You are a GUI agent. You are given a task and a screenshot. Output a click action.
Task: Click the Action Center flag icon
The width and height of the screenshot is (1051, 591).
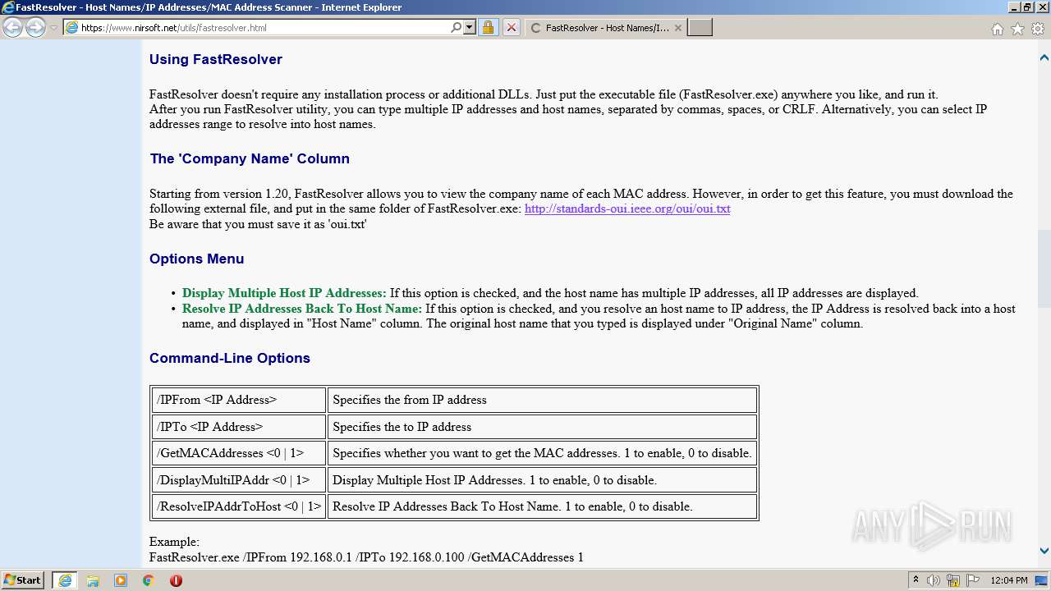coord(972,580)
